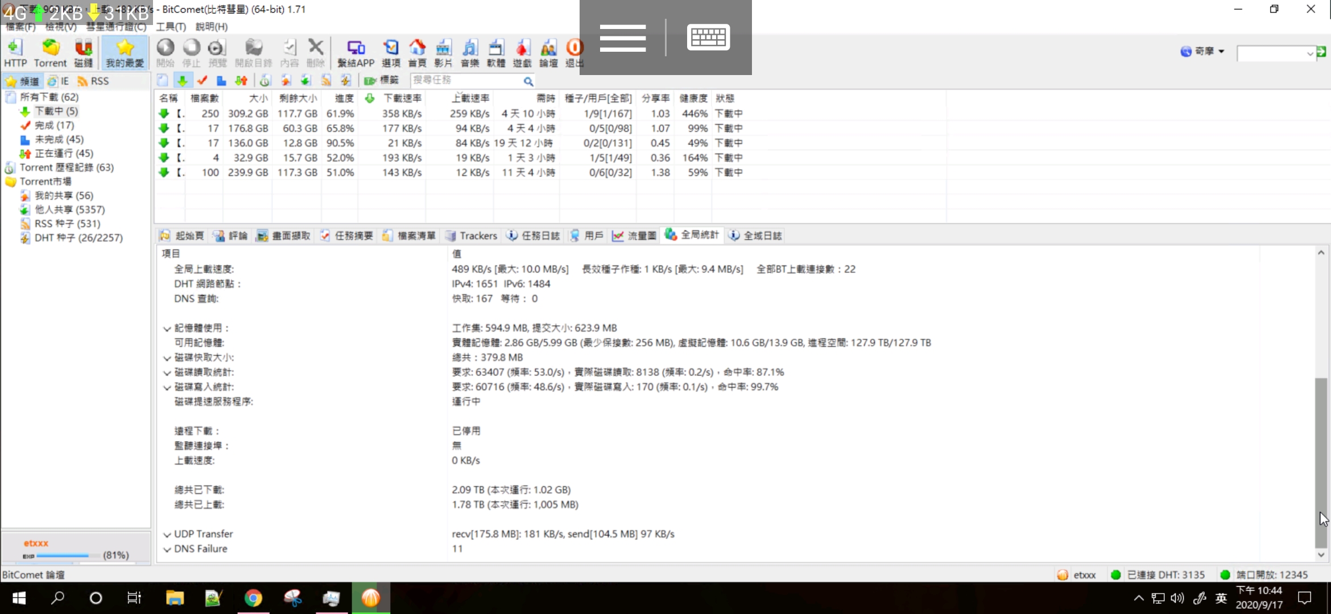Sort tasks by 健康度 column header

point(693,98)
